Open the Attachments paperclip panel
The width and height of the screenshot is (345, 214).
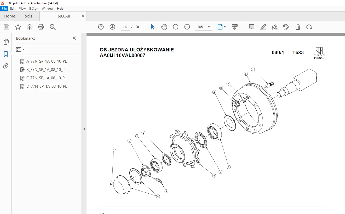[6, 66]
